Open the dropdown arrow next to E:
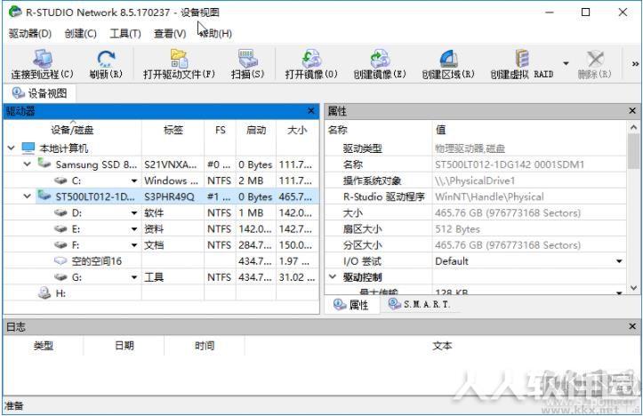Image resolution: width=643 pixels, height=416 pixels. 133,229
